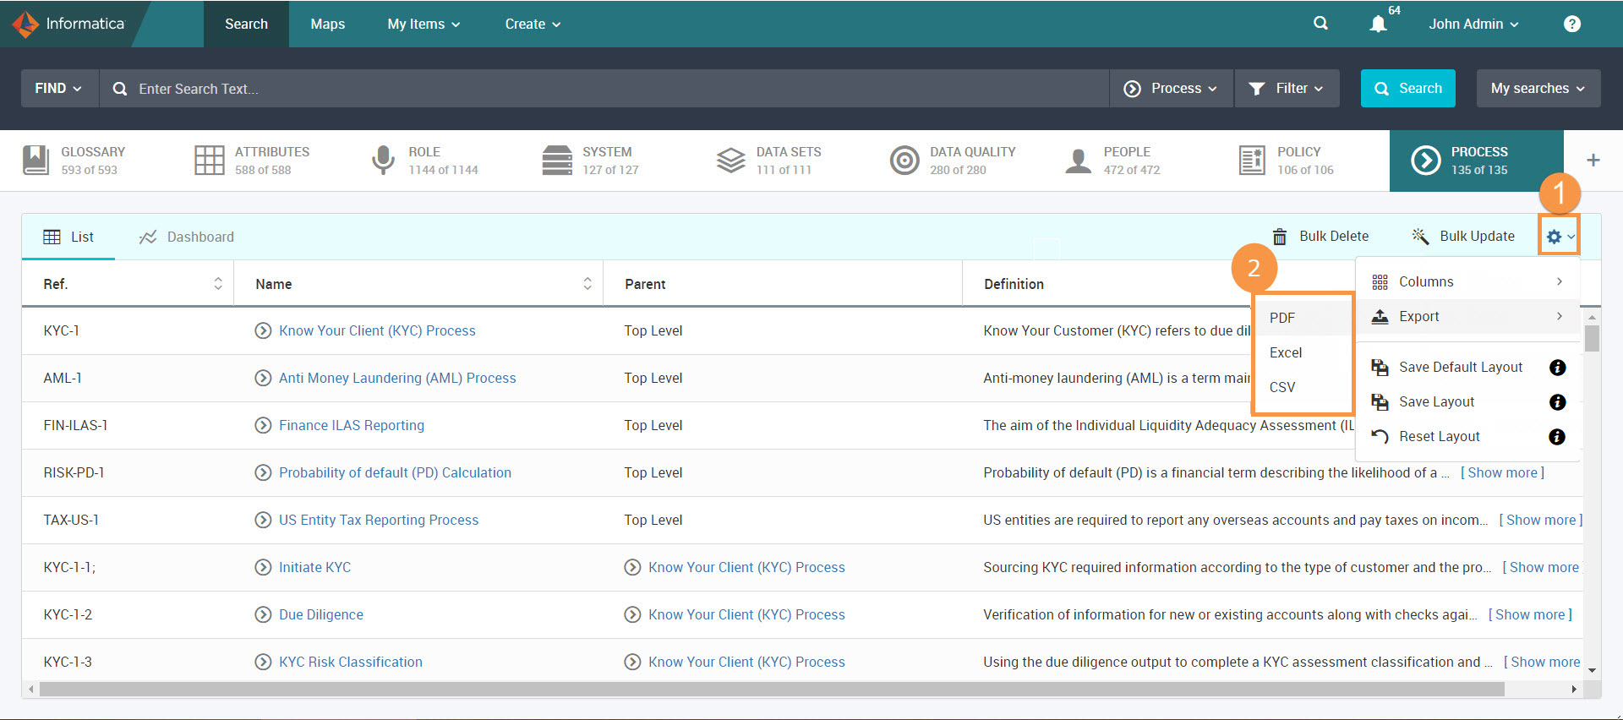Click the Export upload icon
The image size is (1623, 720).
[x=1380, y=317]
